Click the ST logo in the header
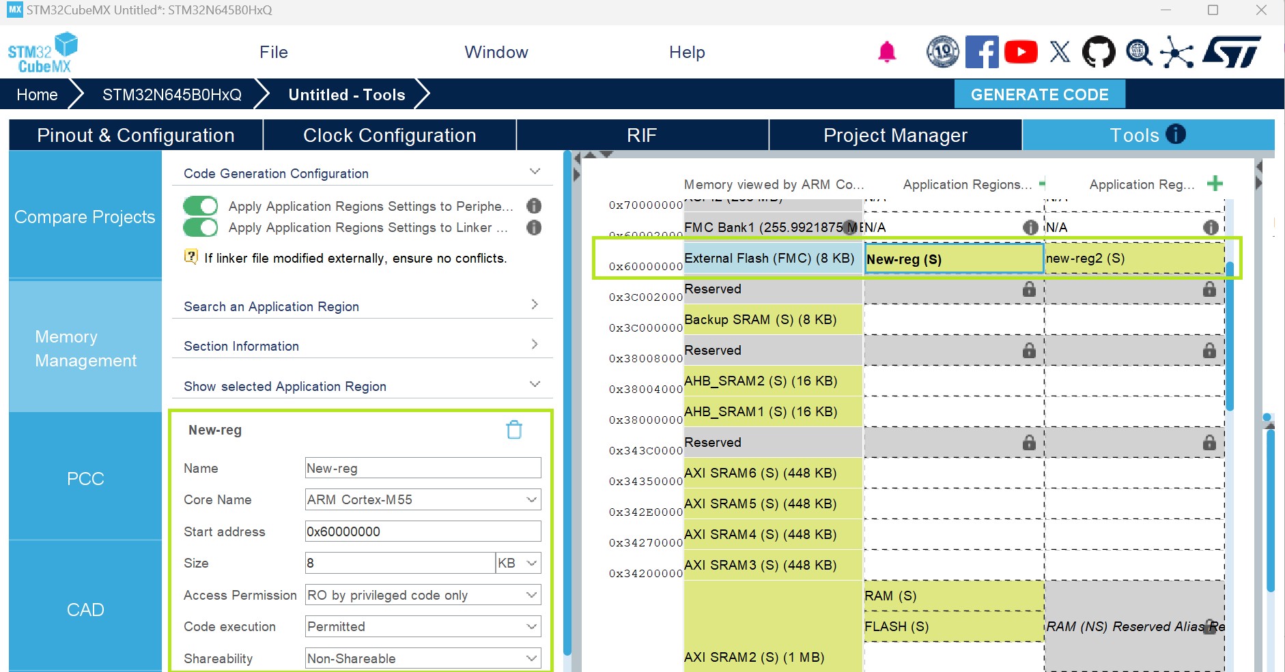Image resolution: width=1285 pixels, height=672 pixels. coord(1232,52)
